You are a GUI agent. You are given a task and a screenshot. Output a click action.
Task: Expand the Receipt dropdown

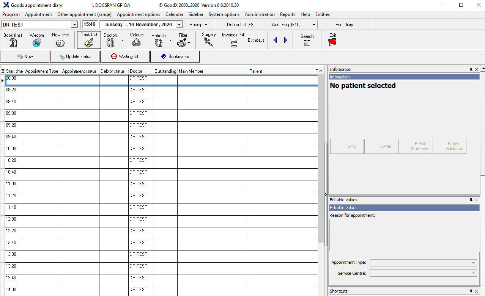(x=198, y=25)
